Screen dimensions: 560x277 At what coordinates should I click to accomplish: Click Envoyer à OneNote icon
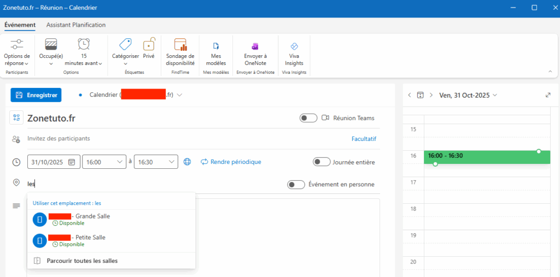coord(255,46)
